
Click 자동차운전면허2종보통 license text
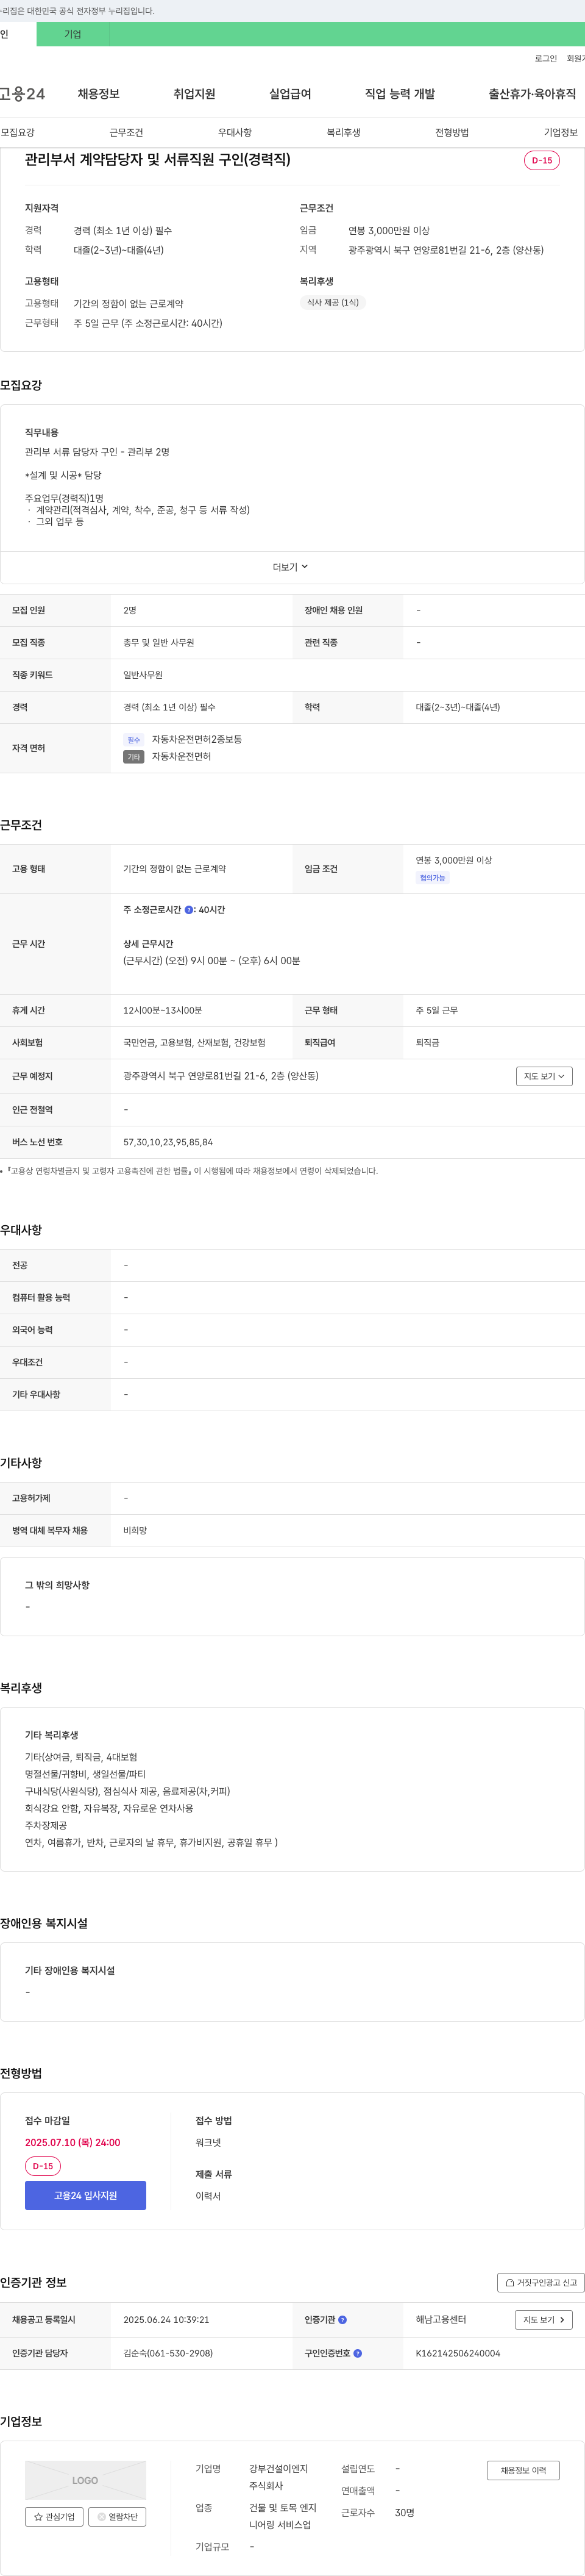coord(197,739)
